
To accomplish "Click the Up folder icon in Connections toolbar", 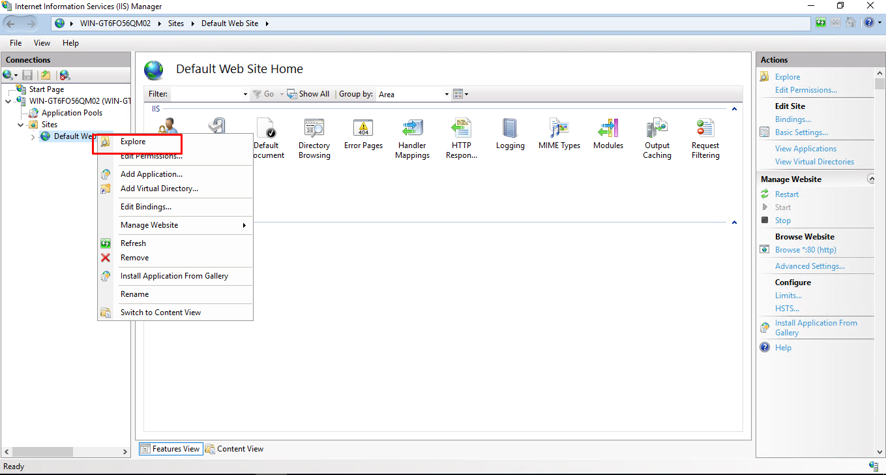I will pos(46,76).
